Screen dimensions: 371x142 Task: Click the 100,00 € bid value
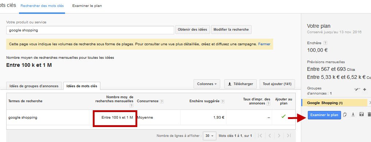coord(317,50)
